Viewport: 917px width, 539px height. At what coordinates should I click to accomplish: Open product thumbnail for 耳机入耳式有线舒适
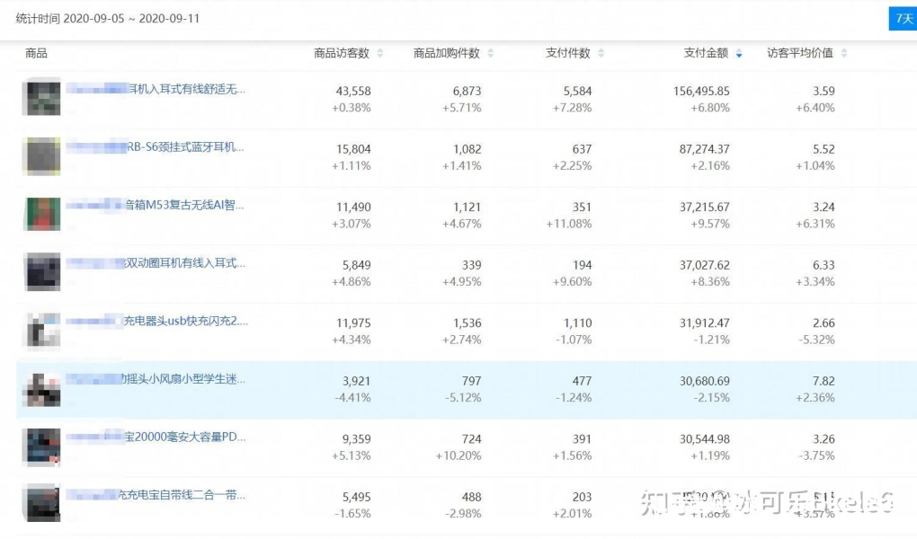pyautogui.click(x=42, y=98)
